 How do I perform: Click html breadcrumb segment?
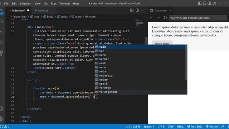(x=35, y=17)
